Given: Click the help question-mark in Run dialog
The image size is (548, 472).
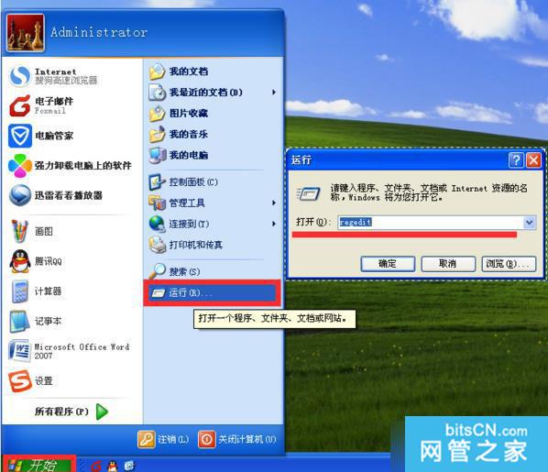Looking at the screenshot, I should point(516,160).
